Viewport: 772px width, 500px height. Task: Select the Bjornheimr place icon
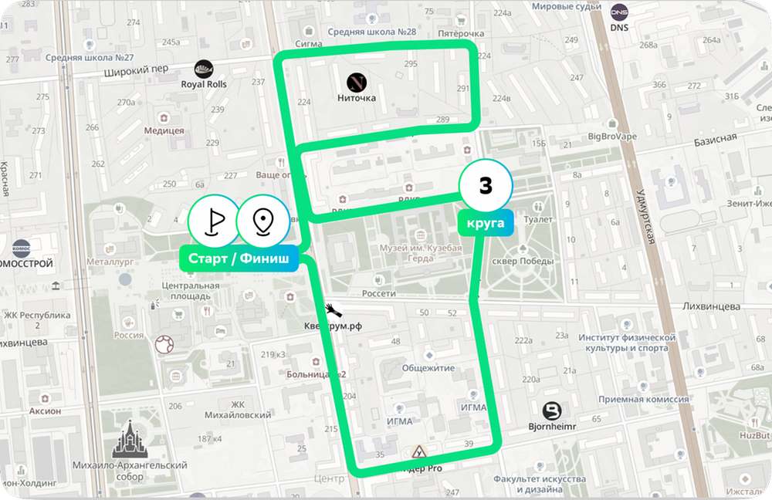click(552, 411)
